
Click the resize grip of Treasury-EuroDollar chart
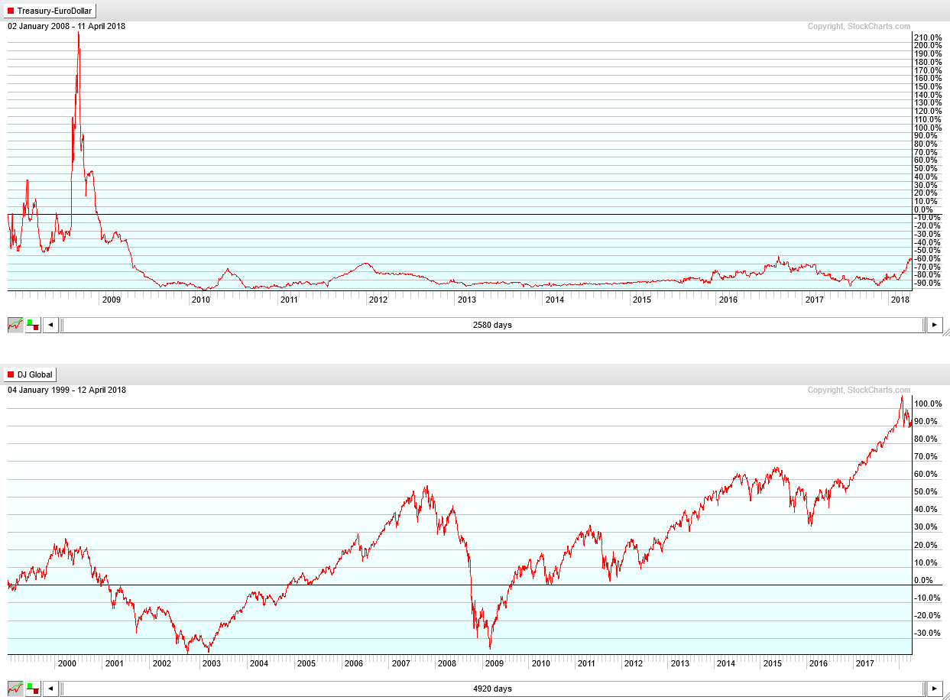(945, 332)
